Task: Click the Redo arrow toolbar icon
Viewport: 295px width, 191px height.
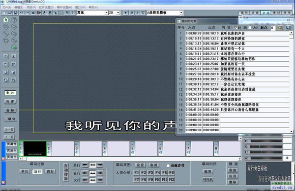Action: click(x=27, y=13)
